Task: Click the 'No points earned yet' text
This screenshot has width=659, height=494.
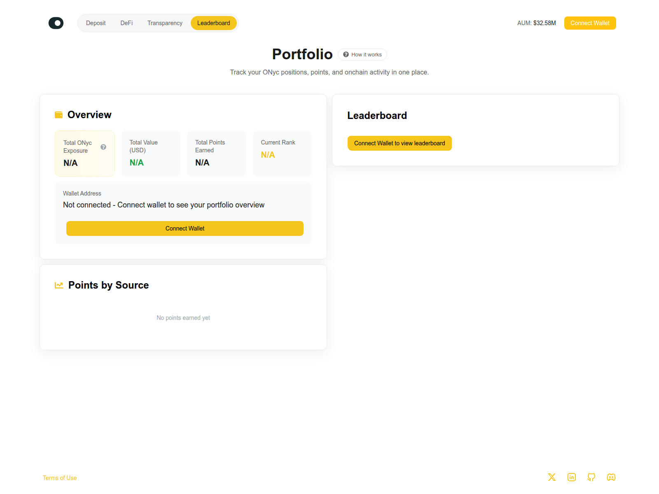Action: pyautogui.click(x=183, y=318)
